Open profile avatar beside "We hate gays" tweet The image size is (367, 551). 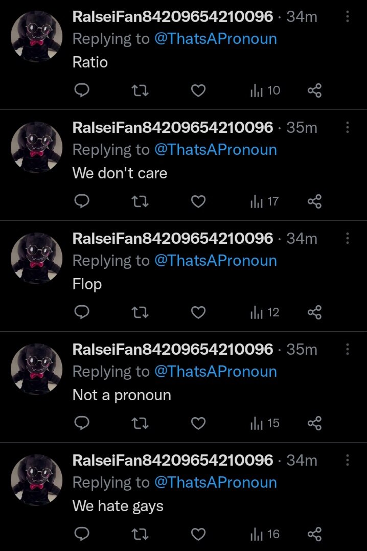coord(37,480)
